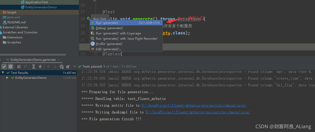315x132 pixels.
Task: Click the project tree horizontal scrollbar
Action: click(33, 55)
